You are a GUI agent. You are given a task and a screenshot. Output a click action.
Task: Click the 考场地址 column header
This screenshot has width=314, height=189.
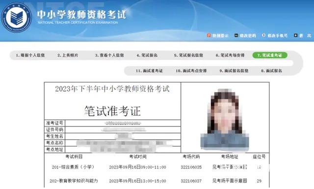[230, 157]
